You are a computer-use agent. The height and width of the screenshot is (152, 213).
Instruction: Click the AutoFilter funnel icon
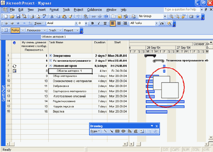(162, 23)
